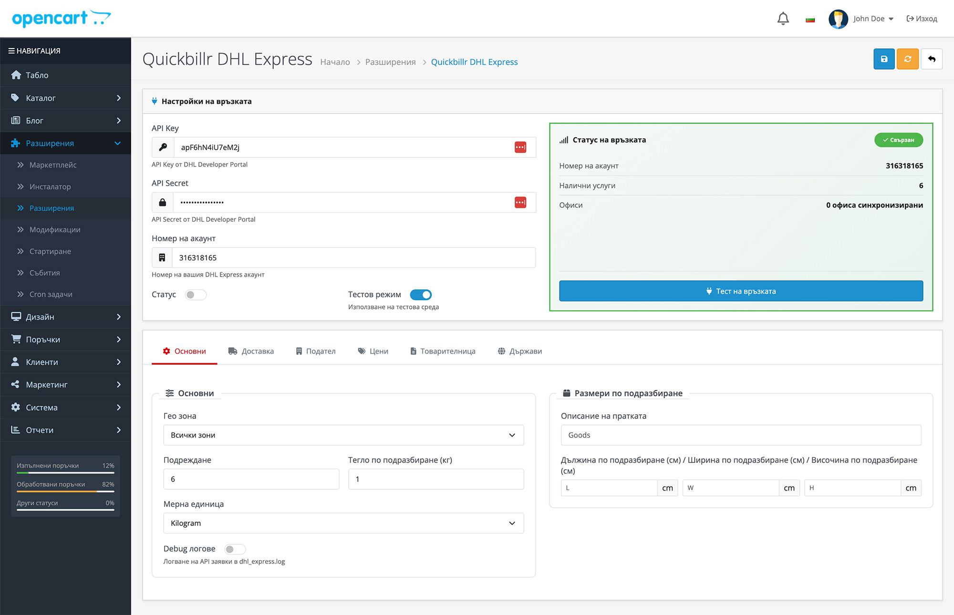Click the Описание на пратката input field
This screenshot has width=954, height=615.
pyautogui.click(x=741, y=435)
